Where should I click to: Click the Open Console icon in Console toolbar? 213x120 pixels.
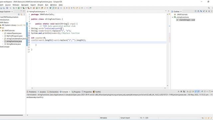pos(210,91)
